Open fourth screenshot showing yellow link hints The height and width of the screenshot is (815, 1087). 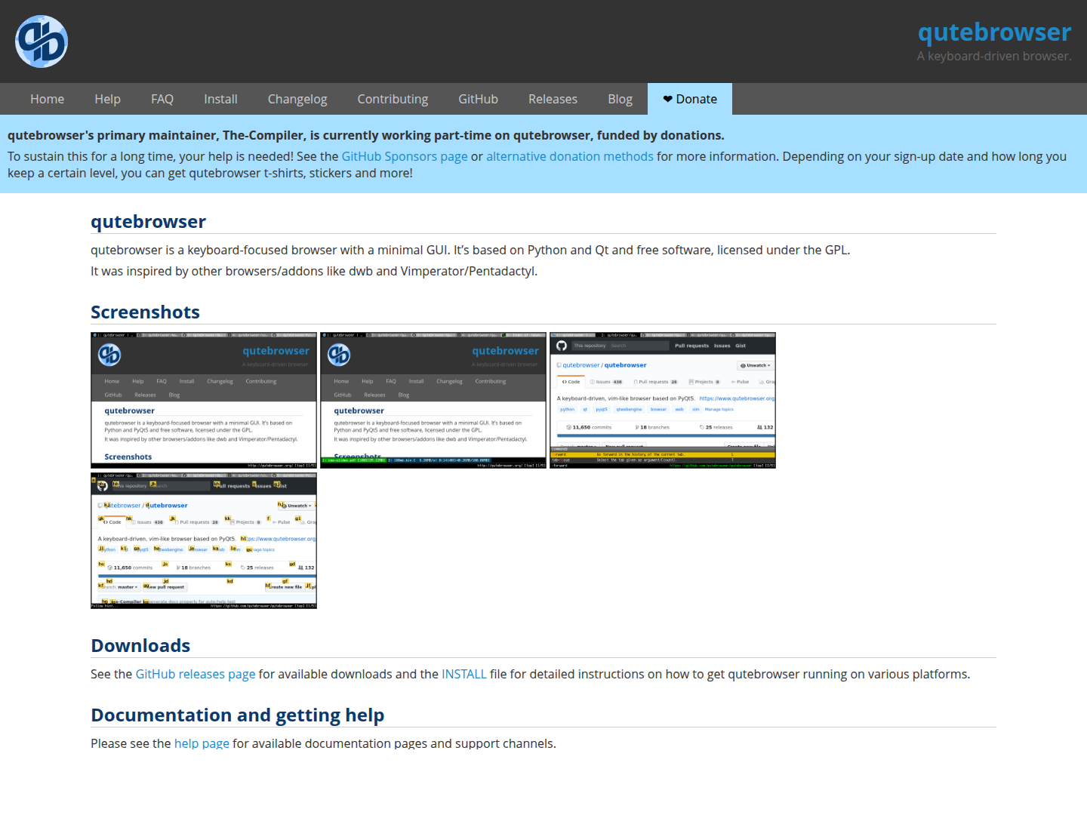coord(204,541)
